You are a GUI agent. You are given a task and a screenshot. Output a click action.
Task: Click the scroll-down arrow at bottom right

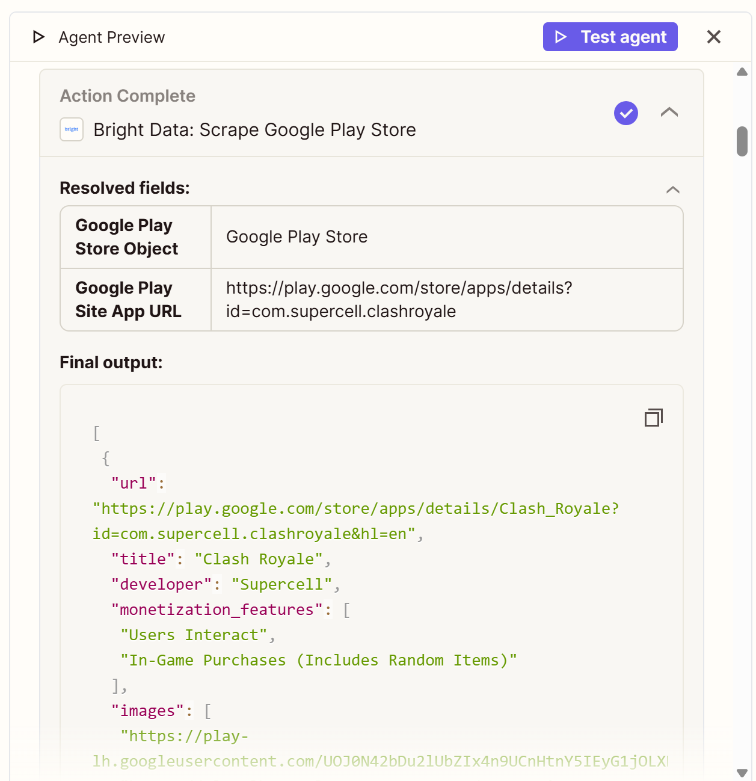[742, 773]
